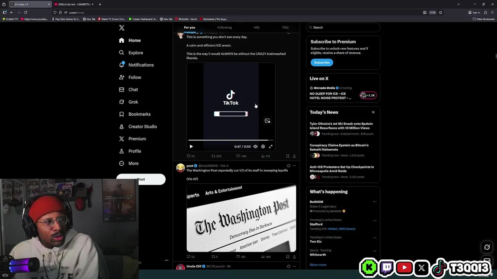Open the floating Grok button
The image size is (497, 279).
[x=487, y=247]
